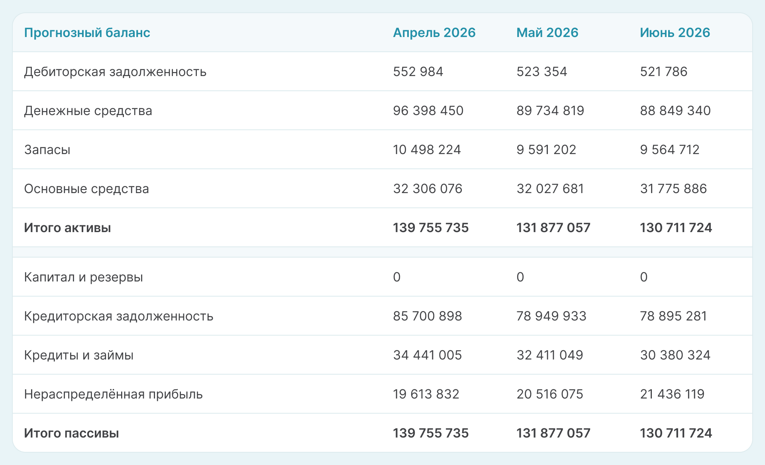Click the Прогнозный баланс table header

tap(87, 33)
